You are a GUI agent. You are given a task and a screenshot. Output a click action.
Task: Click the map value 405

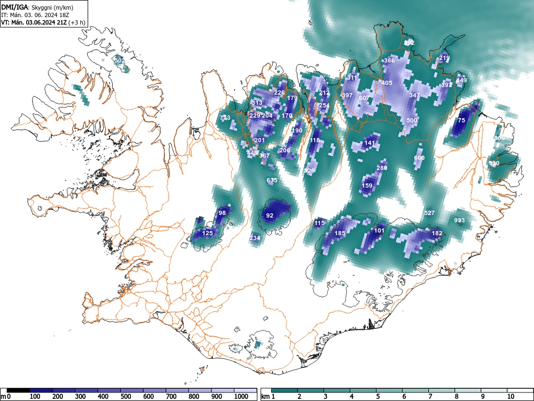click(x=387, y=83)
